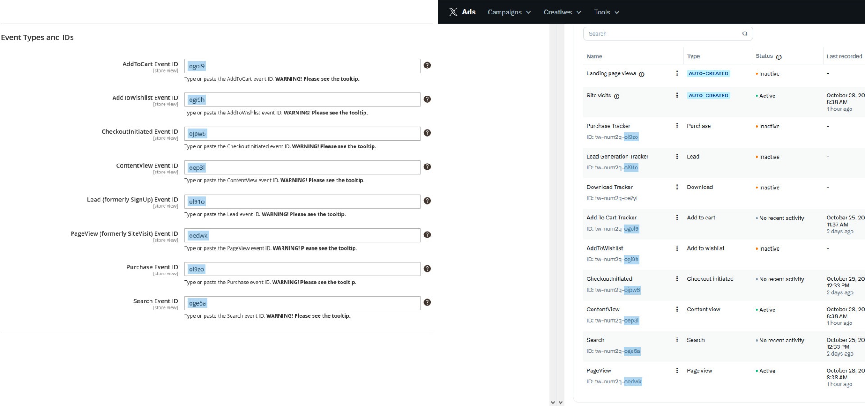Focus the Search events field
Image resolution: width=865 pixels, height=406 pixels.
(x=668, y=34)
